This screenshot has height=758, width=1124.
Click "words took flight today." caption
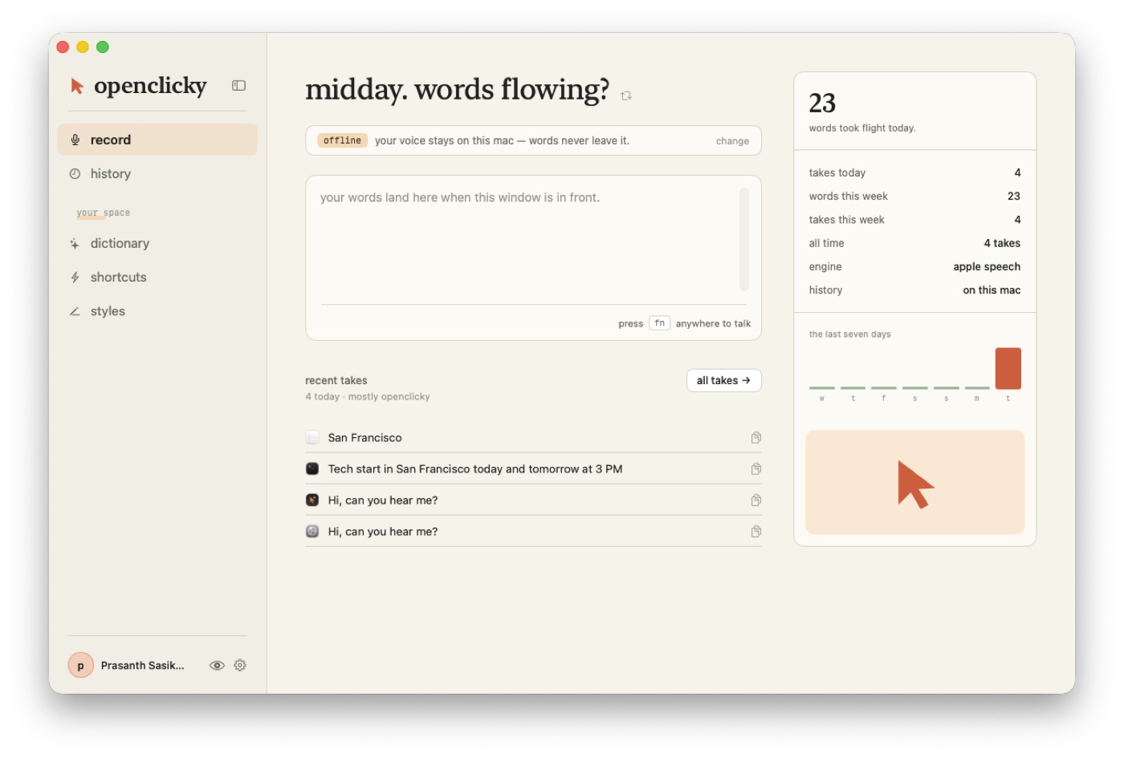[x=862, y=128]
